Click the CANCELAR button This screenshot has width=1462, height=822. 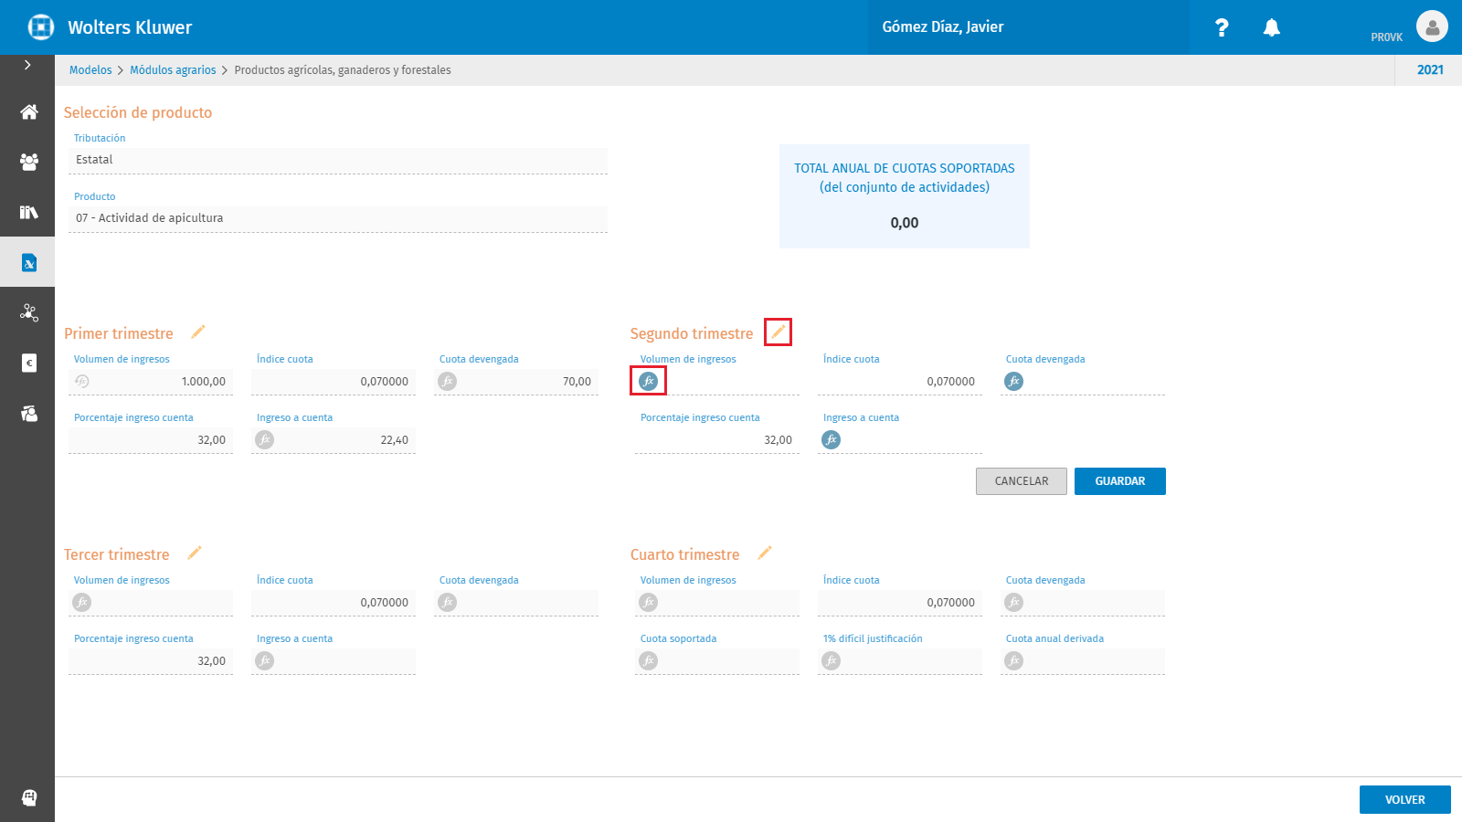(1022, 481)
